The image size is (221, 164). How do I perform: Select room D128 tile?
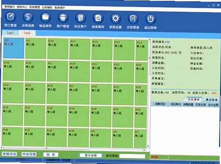point(35,93)
